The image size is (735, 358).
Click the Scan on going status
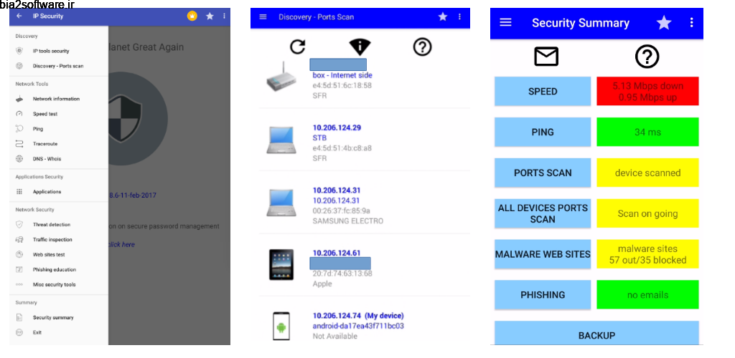pos(647,213)
